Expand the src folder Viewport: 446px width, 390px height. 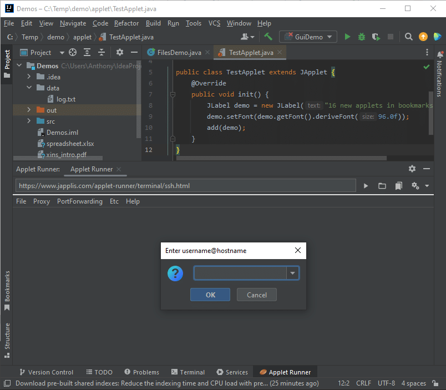[x=29, y=121]
